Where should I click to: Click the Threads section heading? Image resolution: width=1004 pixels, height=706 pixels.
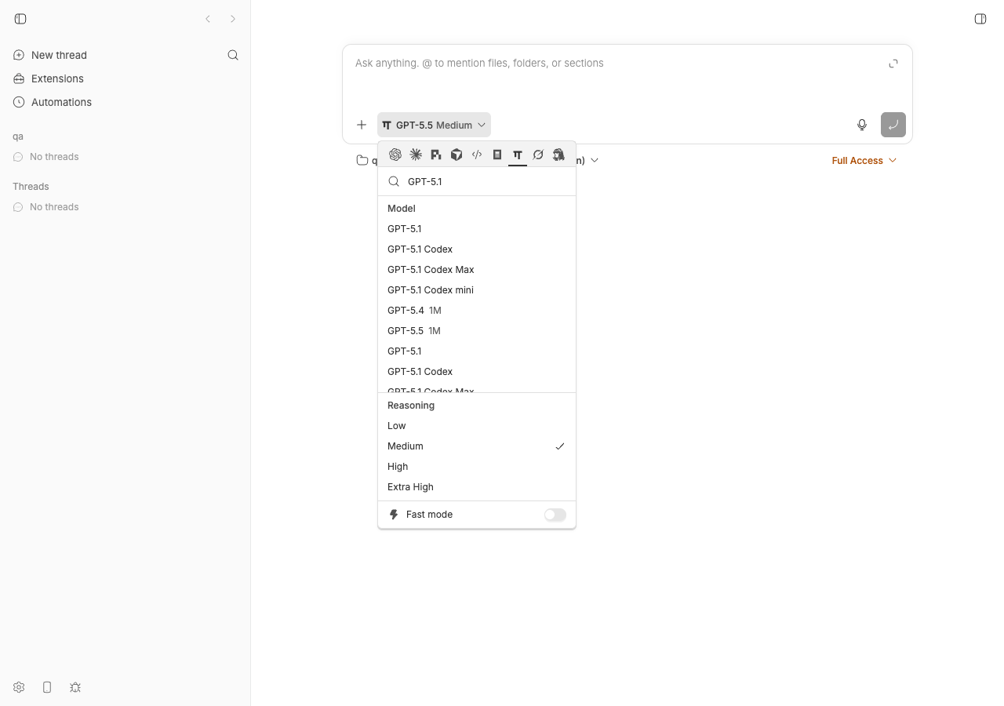click(x=31, y=187)
